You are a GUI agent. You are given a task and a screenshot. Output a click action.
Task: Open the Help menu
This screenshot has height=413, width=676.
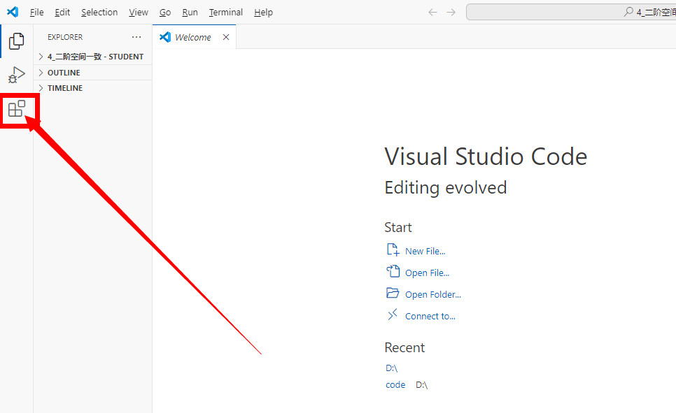(263, 12)
